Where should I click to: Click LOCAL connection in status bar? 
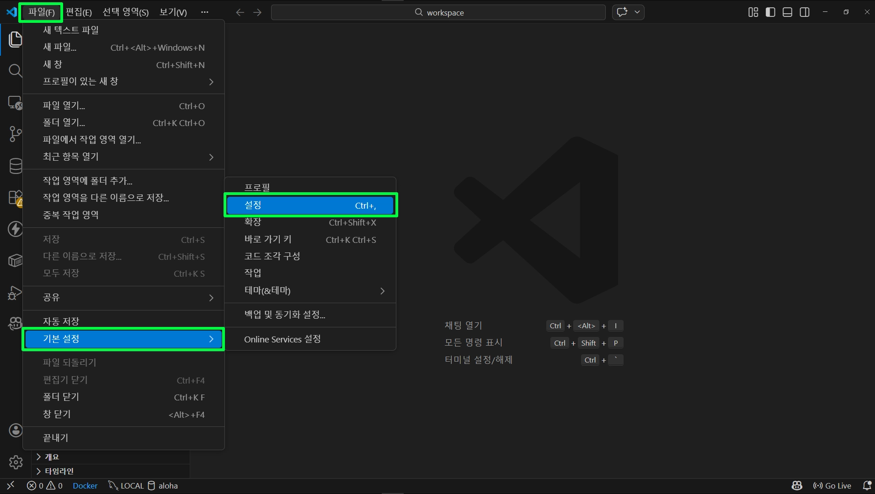126,486
